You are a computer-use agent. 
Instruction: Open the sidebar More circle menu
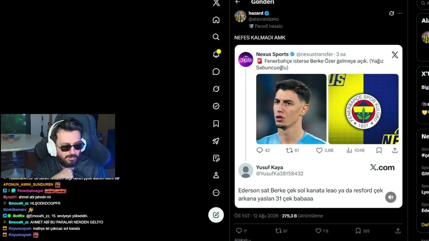216,193
